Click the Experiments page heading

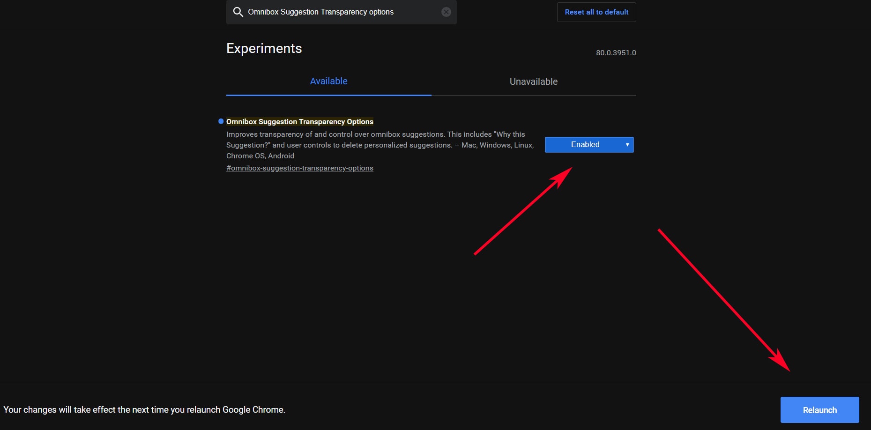[x=264, y=48]
